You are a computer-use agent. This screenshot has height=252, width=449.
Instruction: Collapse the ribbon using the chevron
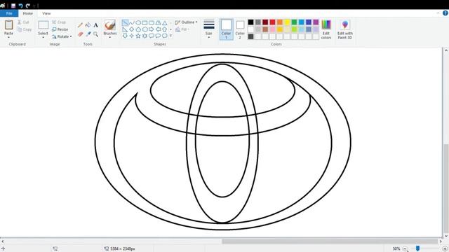click(438, 13)
